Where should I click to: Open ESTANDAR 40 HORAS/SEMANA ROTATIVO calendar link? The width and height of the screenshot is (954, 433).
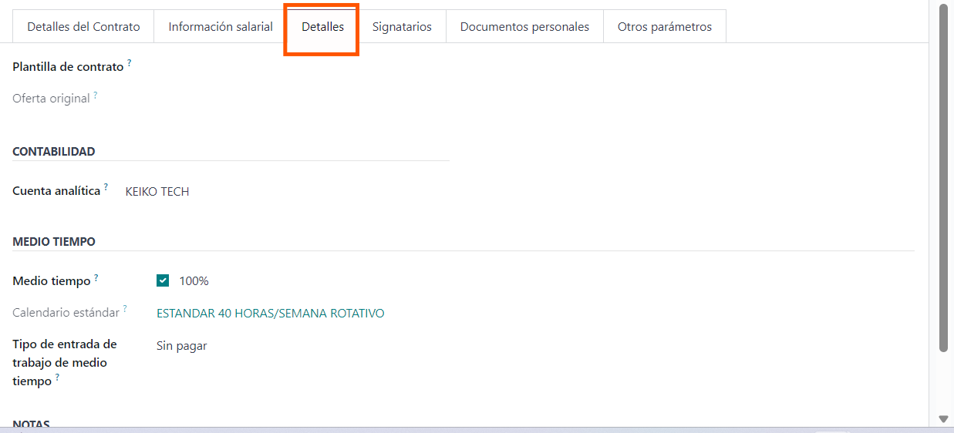coord(270,314)
